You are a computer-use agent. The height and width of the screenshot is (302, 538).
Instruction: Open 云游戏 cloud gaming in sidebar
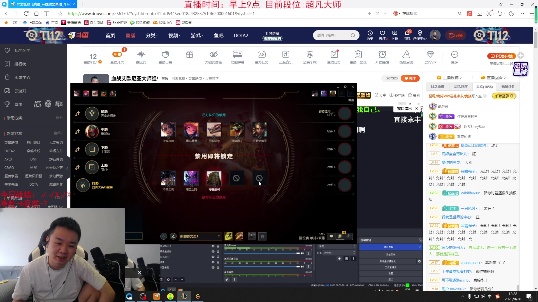pyautogui.click(x=20, y=91)
